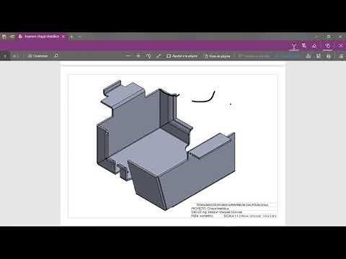Screen dimensions: 346x259
Task: Set the open tabs aside
Action: tap(12, 37)
